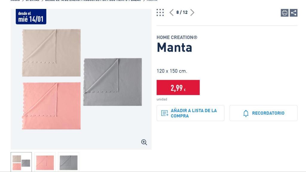Click AÑADIR A LISTA DE LA COMPRA
The height and width of the screenshot is (172, 306).
(x=190, y=113)
